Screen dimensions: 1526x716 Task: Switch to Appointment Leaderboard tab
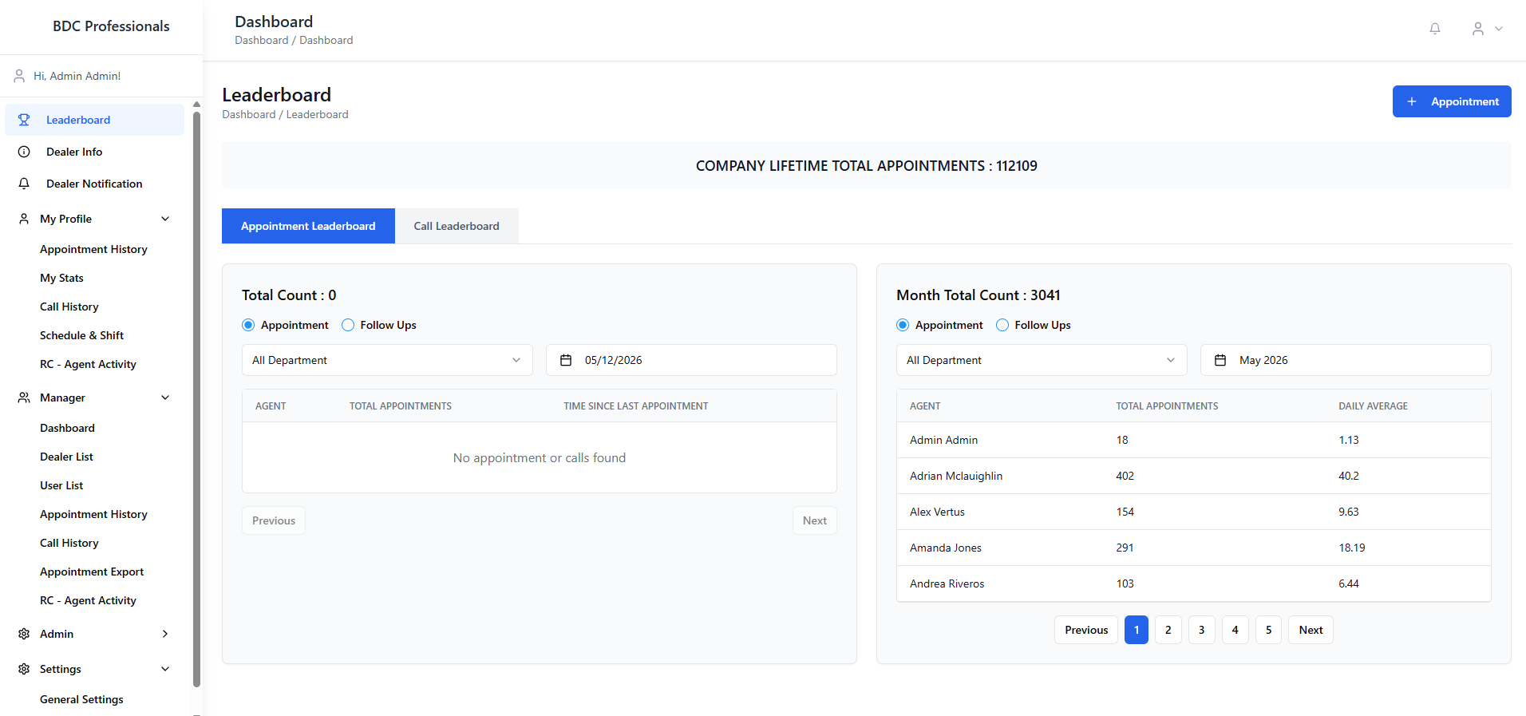click(x=308, y=226)
